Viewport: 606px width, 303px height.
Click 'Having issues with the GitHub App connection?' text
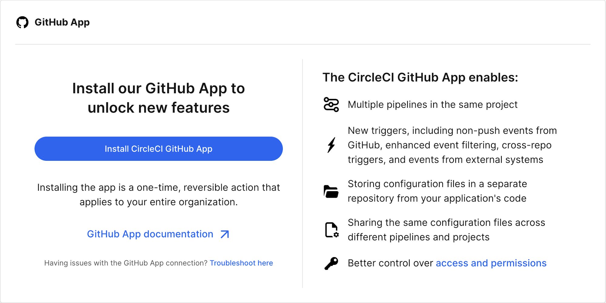(126, 263)
